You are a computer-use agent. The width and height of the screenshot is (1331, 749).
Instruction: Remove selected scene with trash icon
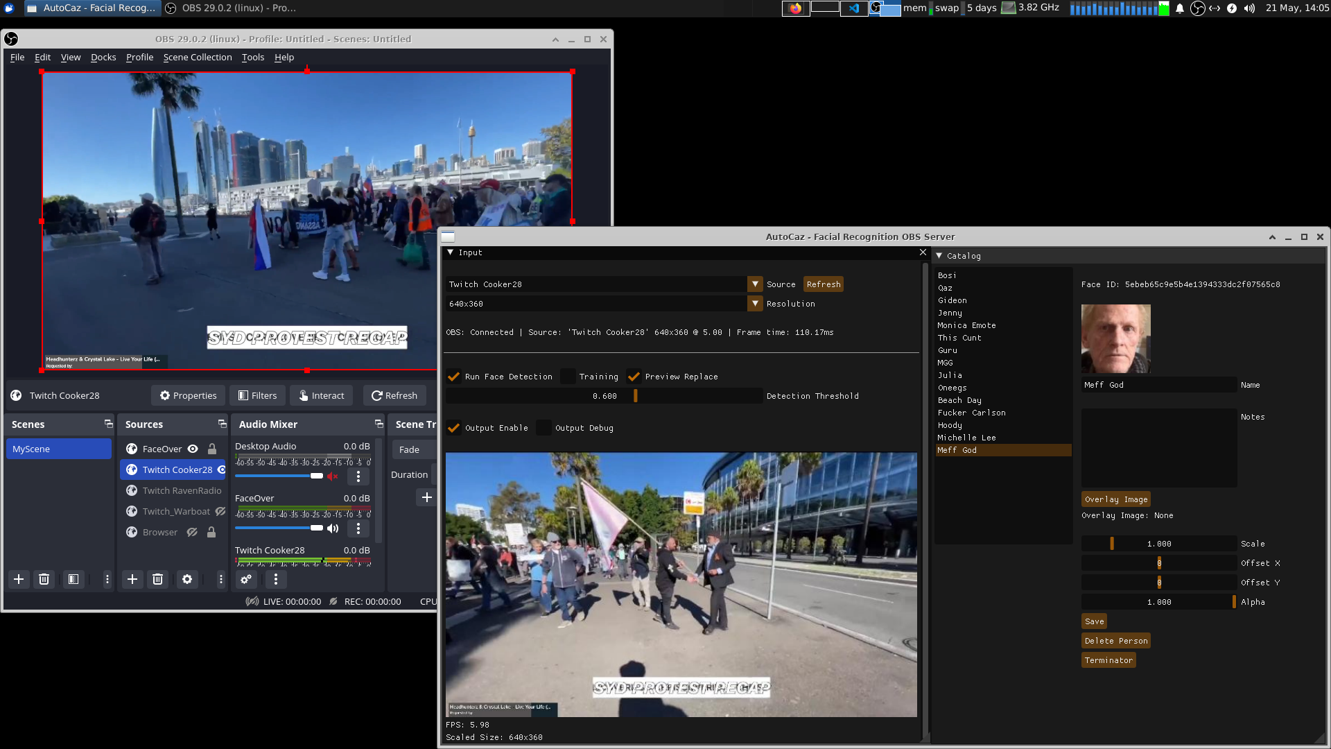point(44,579)
